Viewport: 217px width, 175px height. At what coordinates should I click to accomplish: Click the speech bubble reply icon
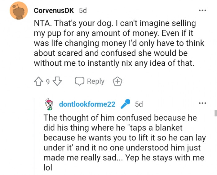click(x=80, y=82)
